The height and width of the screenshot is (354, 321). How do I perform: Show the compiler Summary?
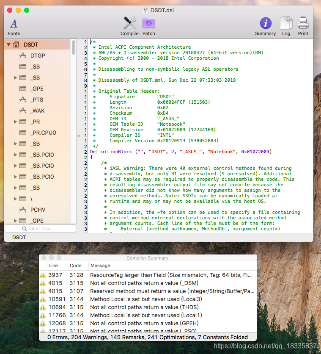pyautogui.click(x=265, y=26)
